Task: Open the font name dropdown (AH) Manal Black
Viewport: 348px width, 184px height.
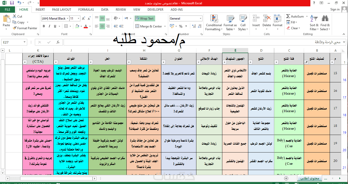Action: [x=67, y=19]
